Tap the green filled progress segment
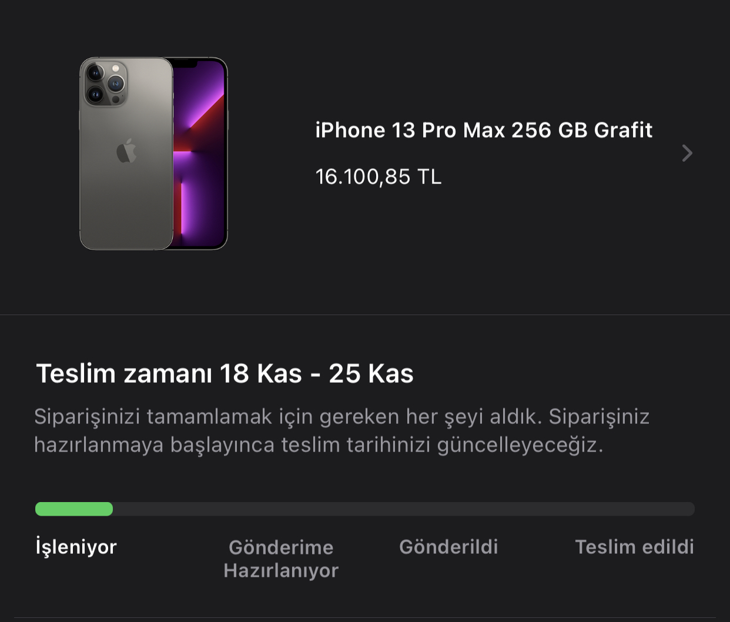 pos(74,509)
